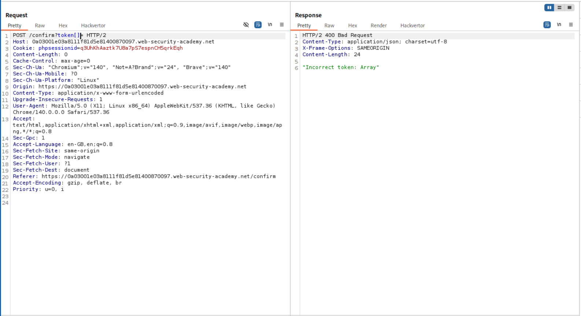This screenshot has width=581, height=316.
Task: Switch to Hackvertor tab in Request panel
Action: click(93, 26)
